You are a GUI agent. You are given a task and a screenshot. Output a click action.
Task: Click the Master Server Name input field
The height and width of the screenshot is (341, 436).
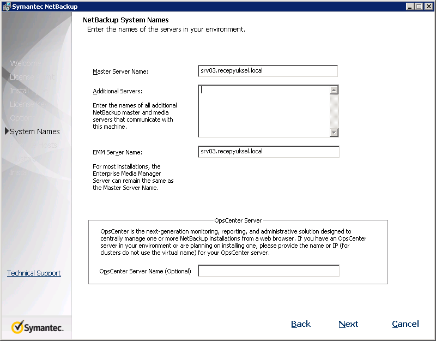click(x=268, y=71)
